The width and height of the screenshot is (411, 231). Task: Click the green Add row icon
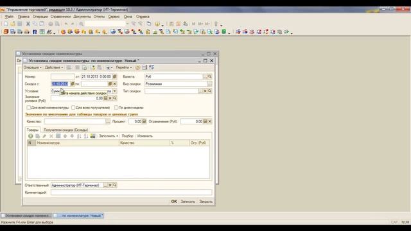coord(31,136)
